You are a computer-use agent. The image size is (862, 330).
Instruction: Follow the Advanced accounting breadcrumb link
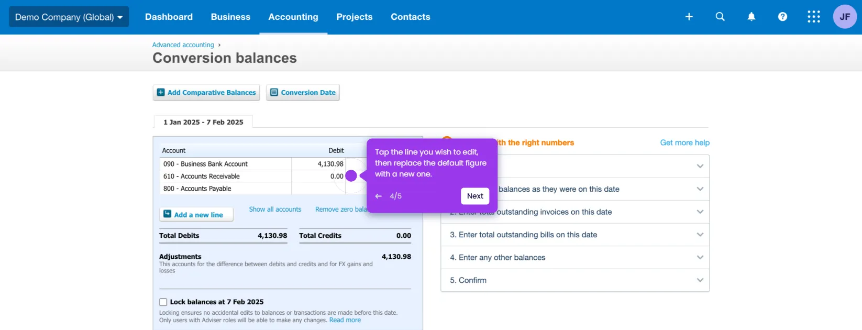pos(183,45)
